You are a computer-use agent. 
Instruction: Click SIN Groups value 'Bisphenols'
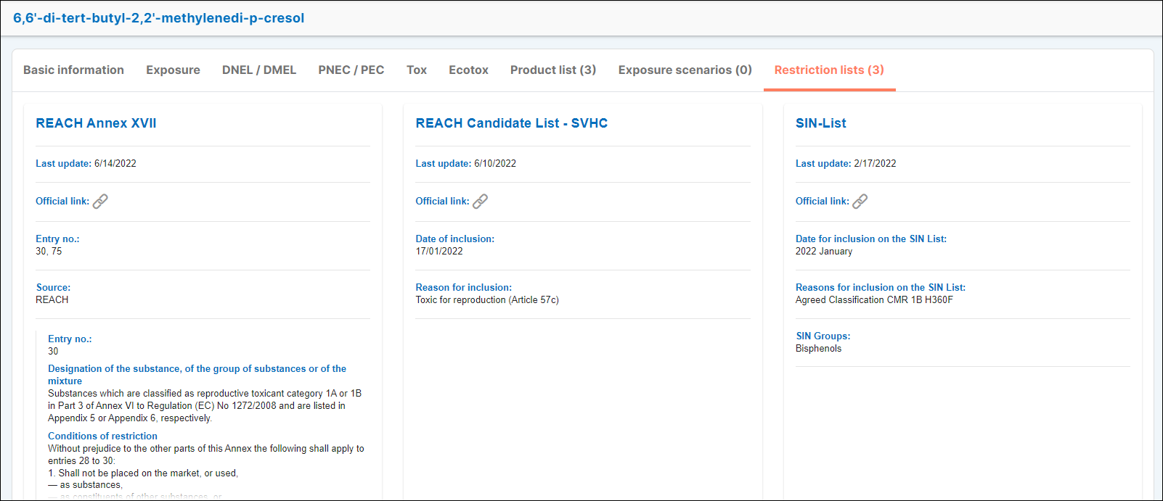click(819, 348)
